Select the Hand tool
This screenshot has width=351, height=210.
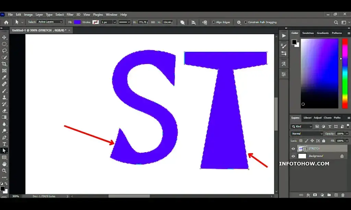click(4, 164)
